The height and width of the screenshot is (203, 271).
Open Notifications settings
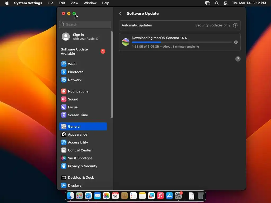pyautogui.click(x=83, y=91)
